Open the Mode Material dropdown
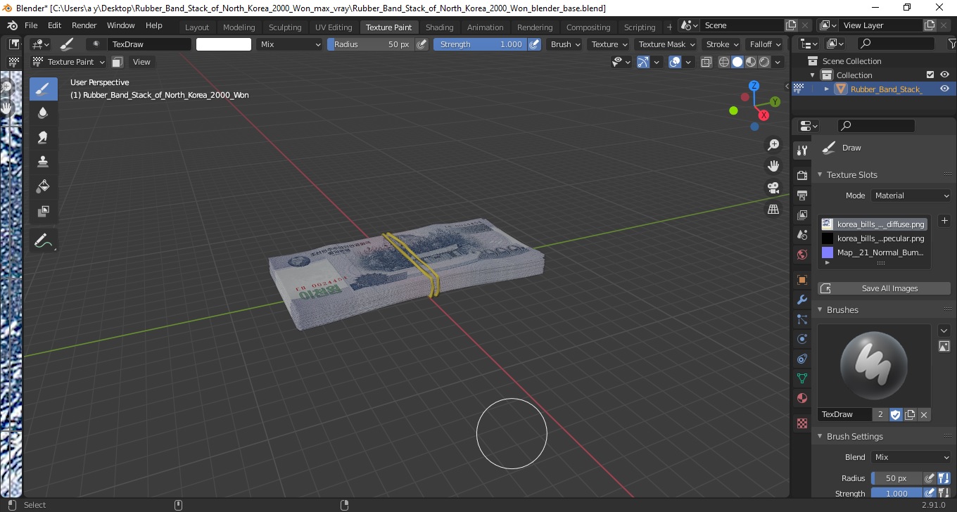This screenshot has width=957, height=512. point(911,196)
